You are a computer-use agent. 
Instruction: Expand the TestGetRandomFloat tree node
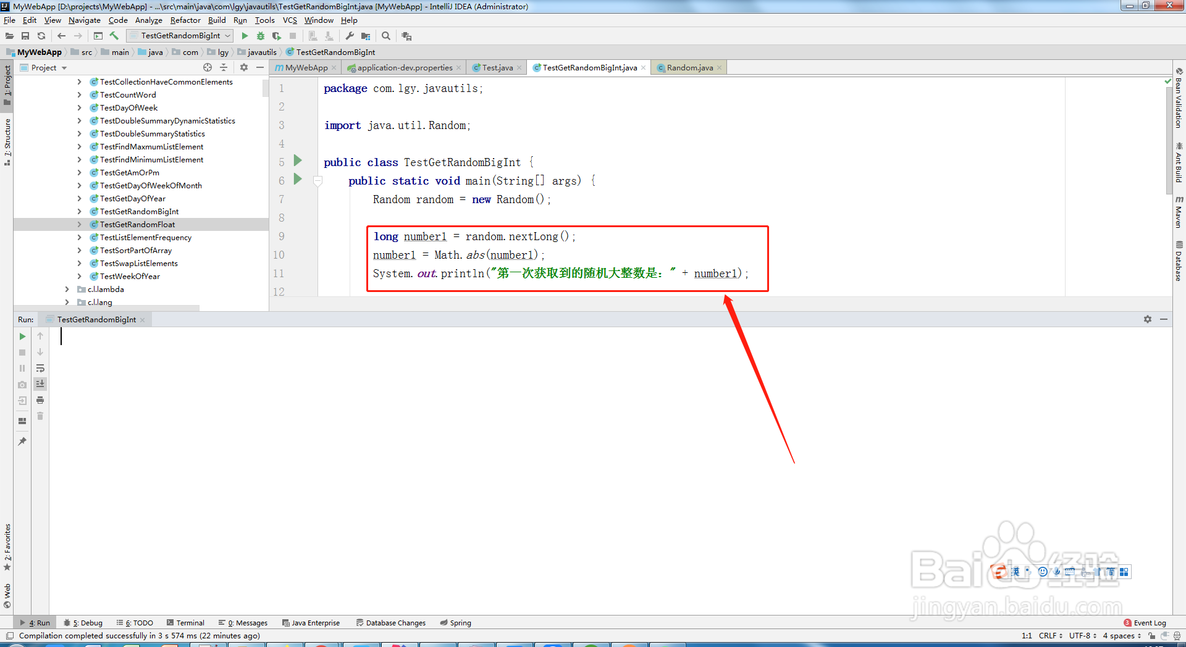click(79, 224)
